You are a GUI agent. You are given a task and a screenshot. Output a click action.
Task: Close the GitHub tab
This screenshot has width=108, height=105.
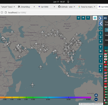(74, 7)
